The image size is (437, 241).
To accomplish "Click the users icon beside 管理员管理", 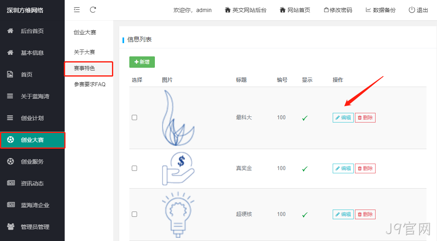I will click(11, 226).
